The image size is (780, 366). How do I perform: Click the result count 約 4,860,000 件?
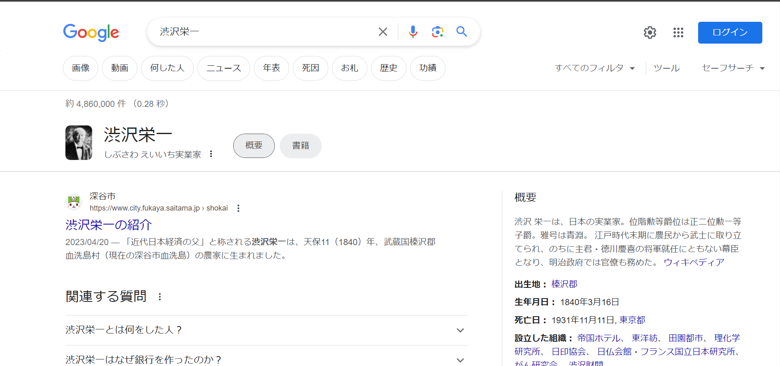point(96,104)
